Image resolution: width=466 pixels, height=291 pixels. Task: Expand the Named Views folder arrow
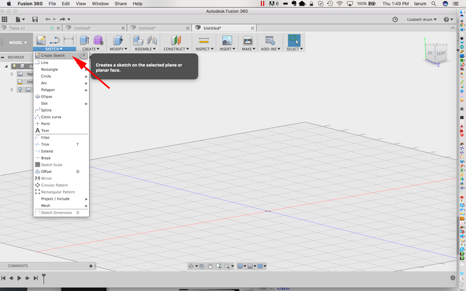coord(12,74)
